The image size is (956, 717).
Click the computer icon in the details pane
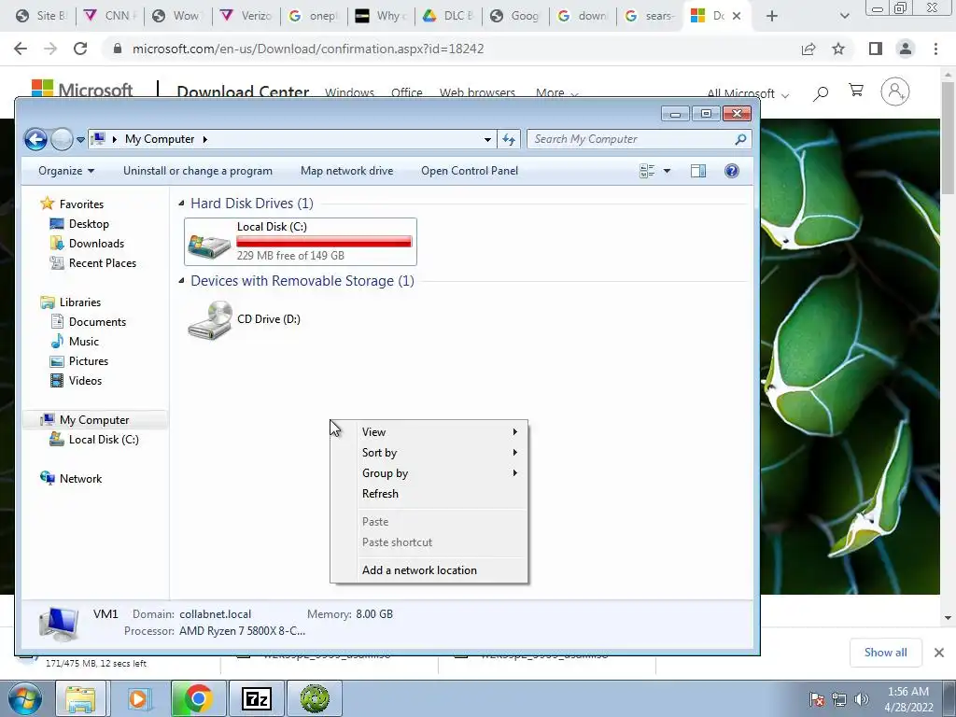coord(58,624)
